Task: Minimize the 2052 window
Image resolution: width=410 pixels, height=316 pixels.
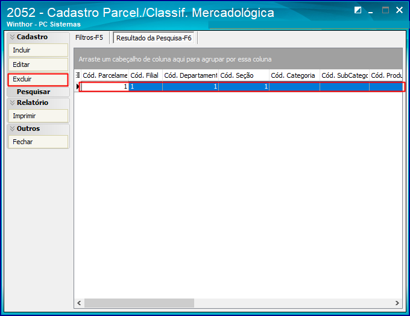Action: 371,11
